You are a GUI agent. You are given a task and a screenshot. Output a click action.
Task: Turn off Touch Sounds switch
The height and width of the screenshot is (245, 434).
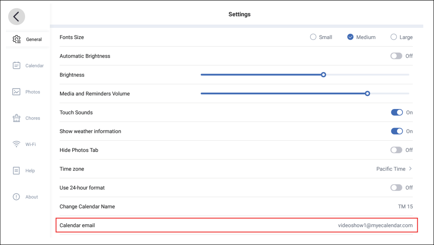pos(397,113)
